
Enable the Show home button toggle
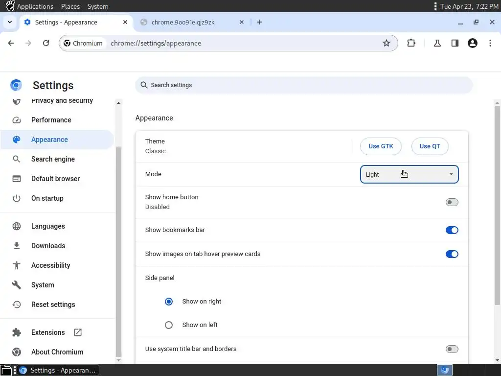coord(452,202)
